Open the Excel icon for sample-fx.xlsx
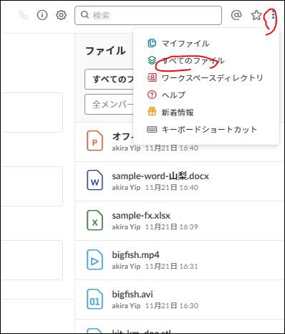This screenshot has width=285, height=334. [x=95, y=220]
